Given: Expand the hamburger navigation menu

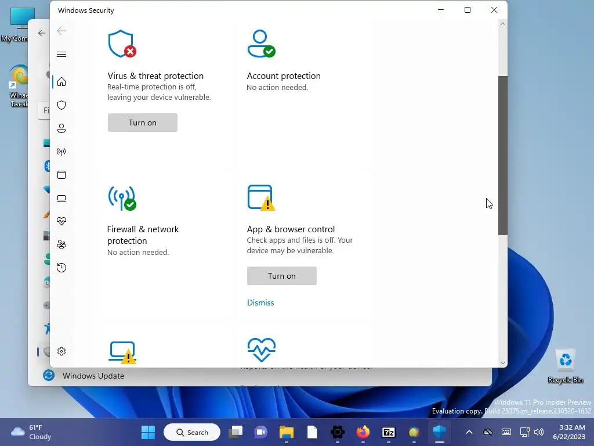Looking at the screenshot, I should click(x=61, y=54).
